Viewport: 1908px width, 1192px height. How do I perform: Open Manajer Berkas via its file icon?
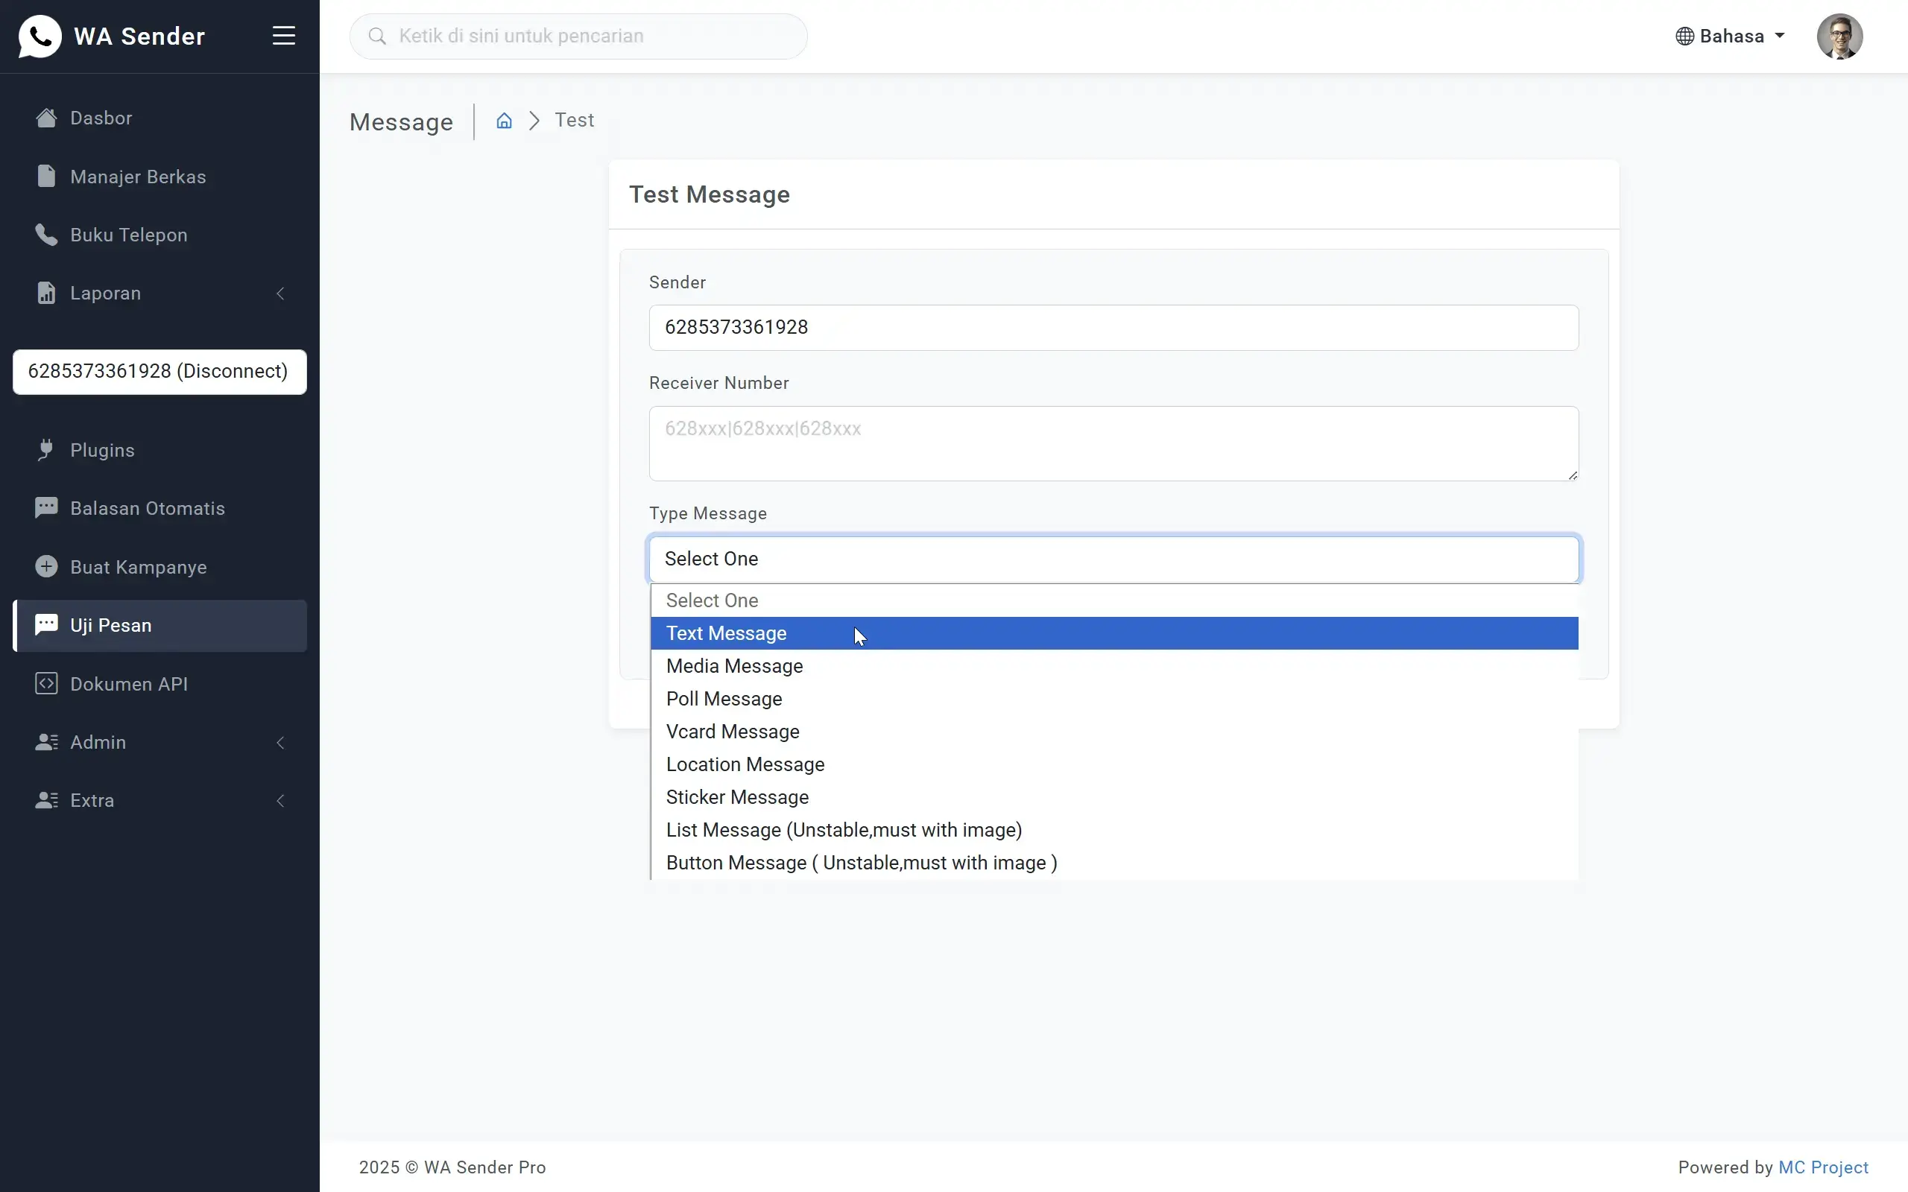45,176
